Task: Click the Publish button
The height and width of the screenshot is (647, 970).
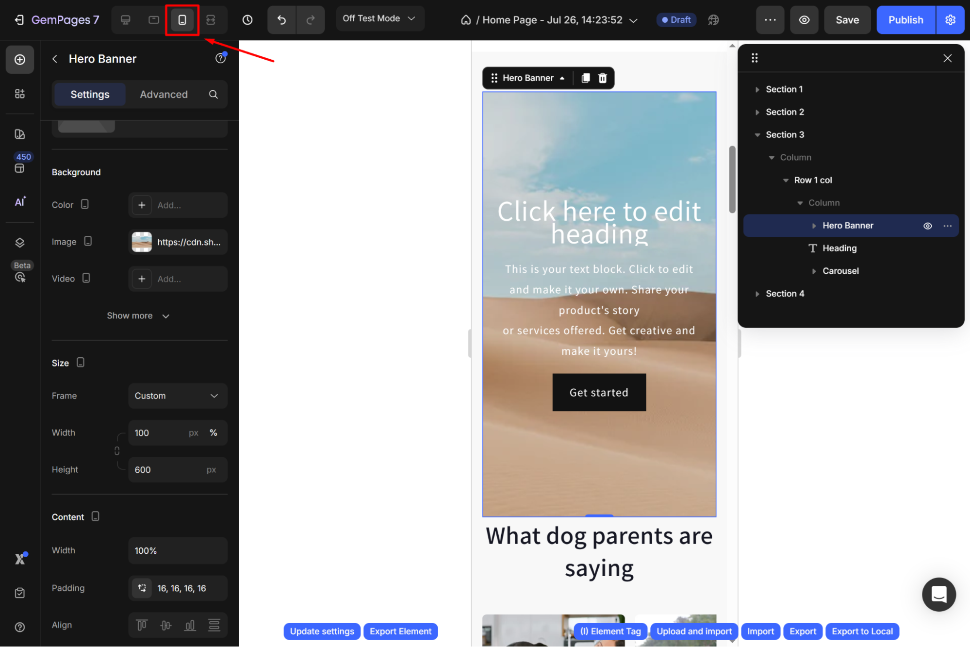Action: click(905, 20)
